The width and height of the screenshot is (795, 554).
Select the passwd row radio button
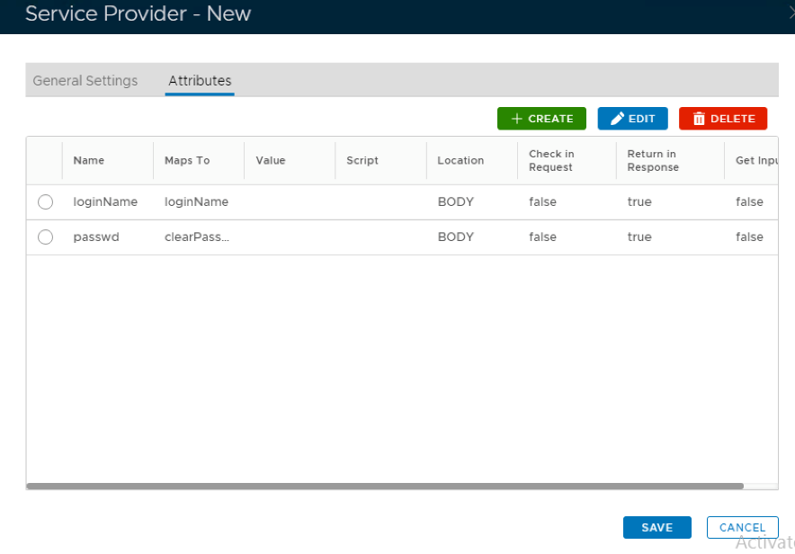[45, 237]
